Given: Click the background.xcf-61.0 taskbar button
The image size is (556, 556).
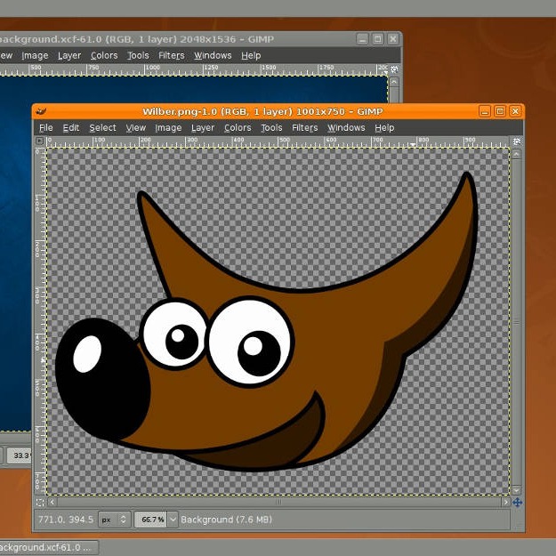Looking at the screenshot, I should 49,547.
